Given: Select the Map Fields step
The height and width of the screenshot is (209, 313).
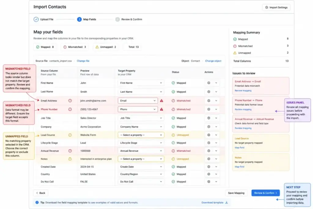Looking at the screenshot, I should coord(87,19).
